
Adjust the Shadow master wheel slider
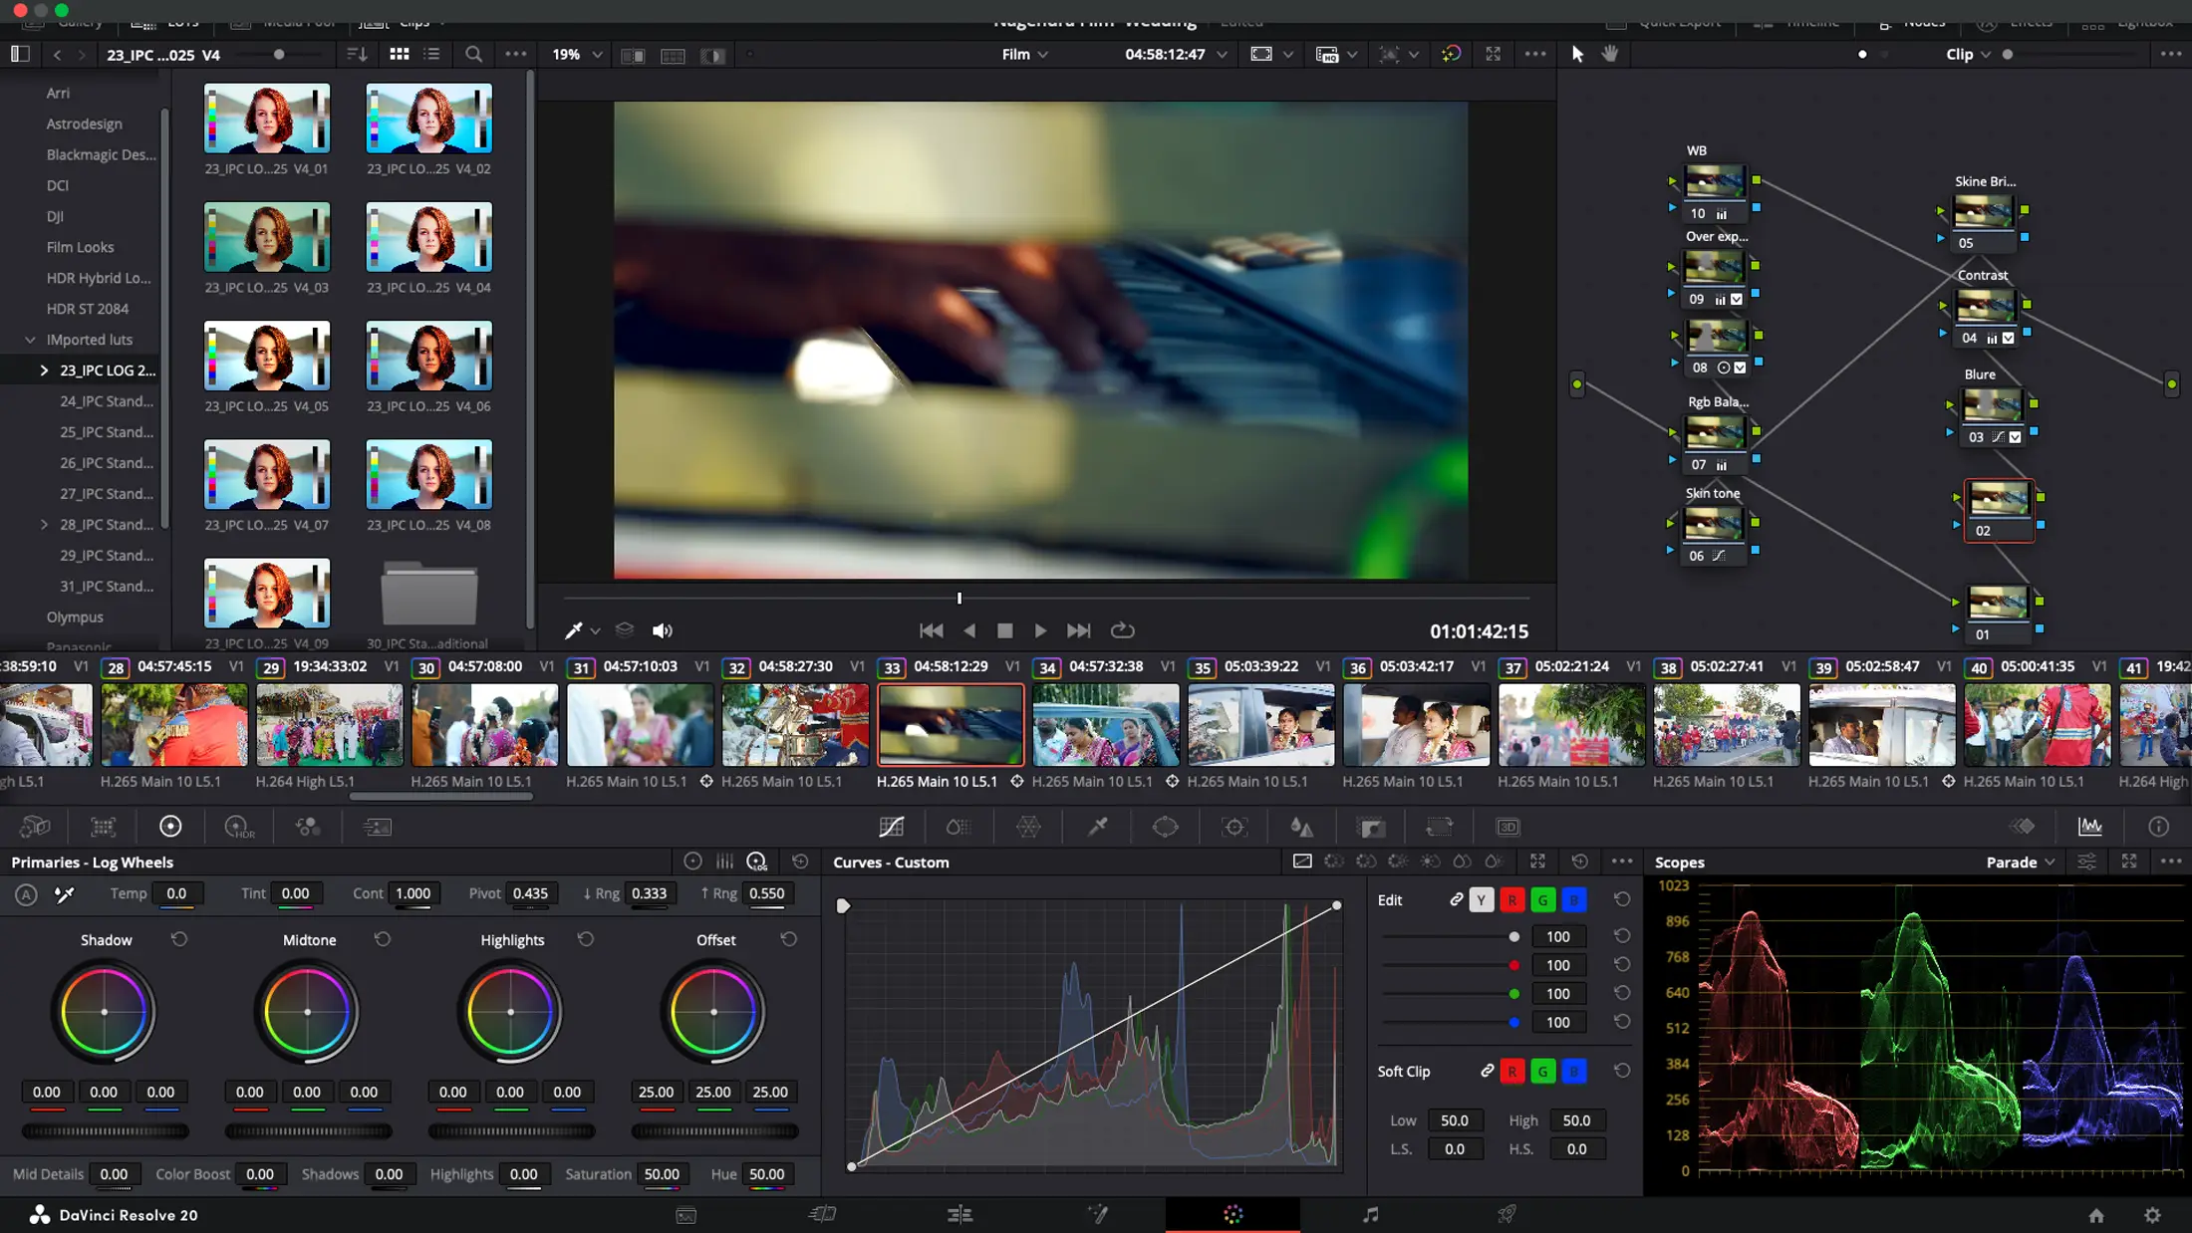click(106, 1131)
